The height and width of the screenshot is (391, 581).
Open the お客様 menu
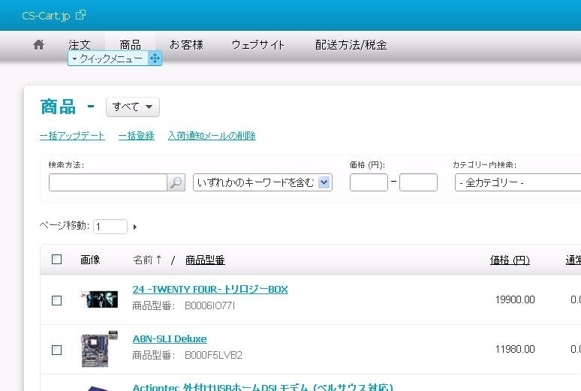click(186, 45)
